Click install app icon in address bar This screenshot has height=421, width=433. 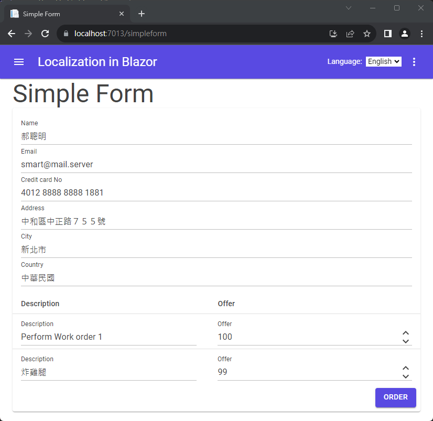click(333, 34)
